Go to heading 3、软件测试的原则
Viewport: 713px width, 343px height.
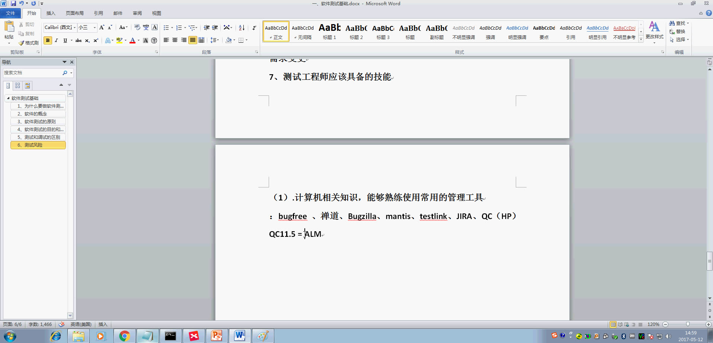click(x=38, y=122)
